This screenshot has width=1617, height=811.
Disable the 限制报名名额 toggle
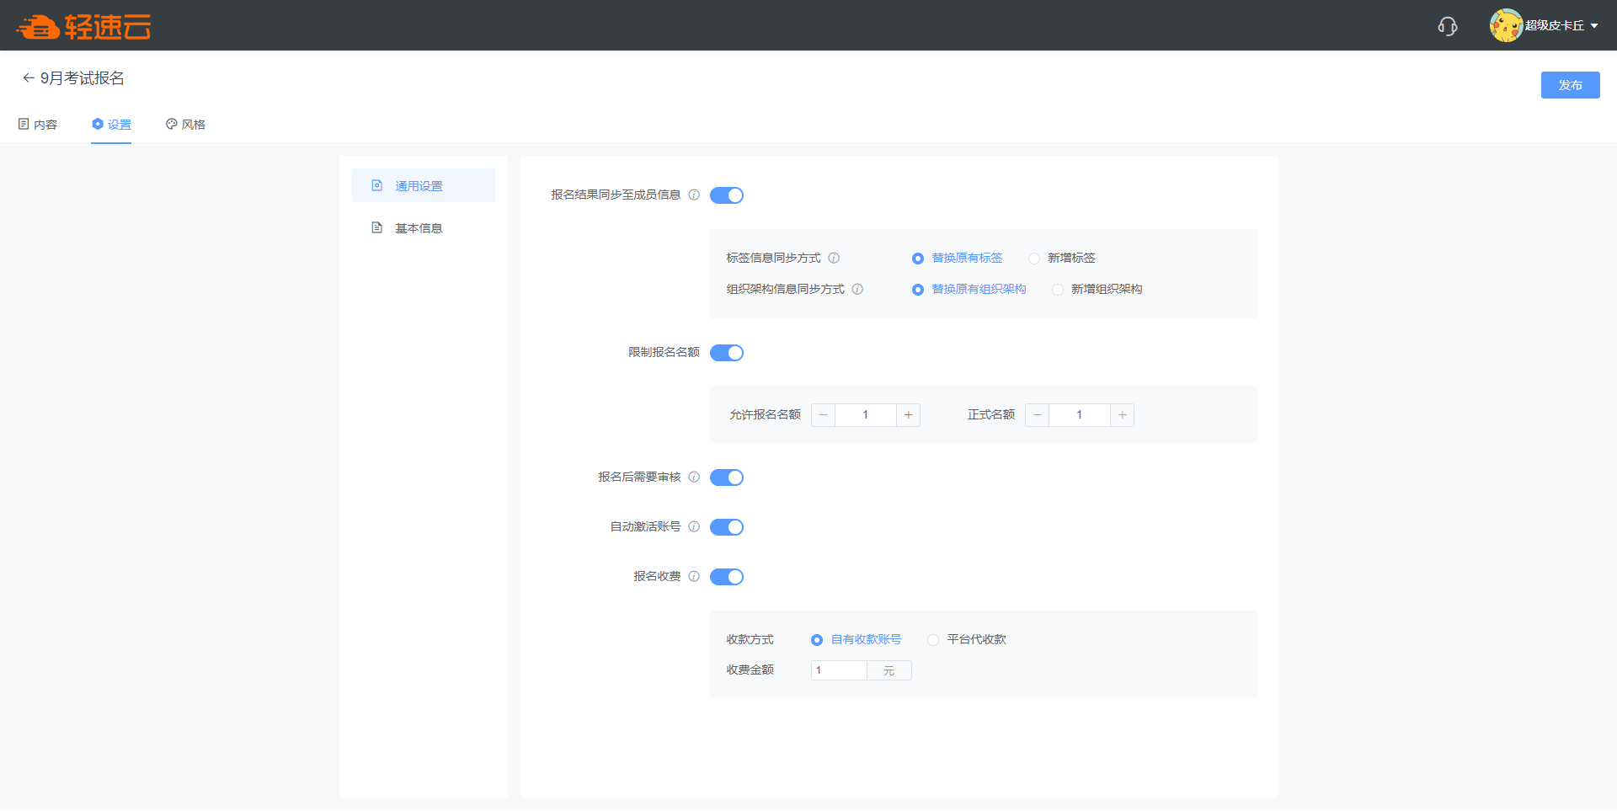[x=726, y=353]
